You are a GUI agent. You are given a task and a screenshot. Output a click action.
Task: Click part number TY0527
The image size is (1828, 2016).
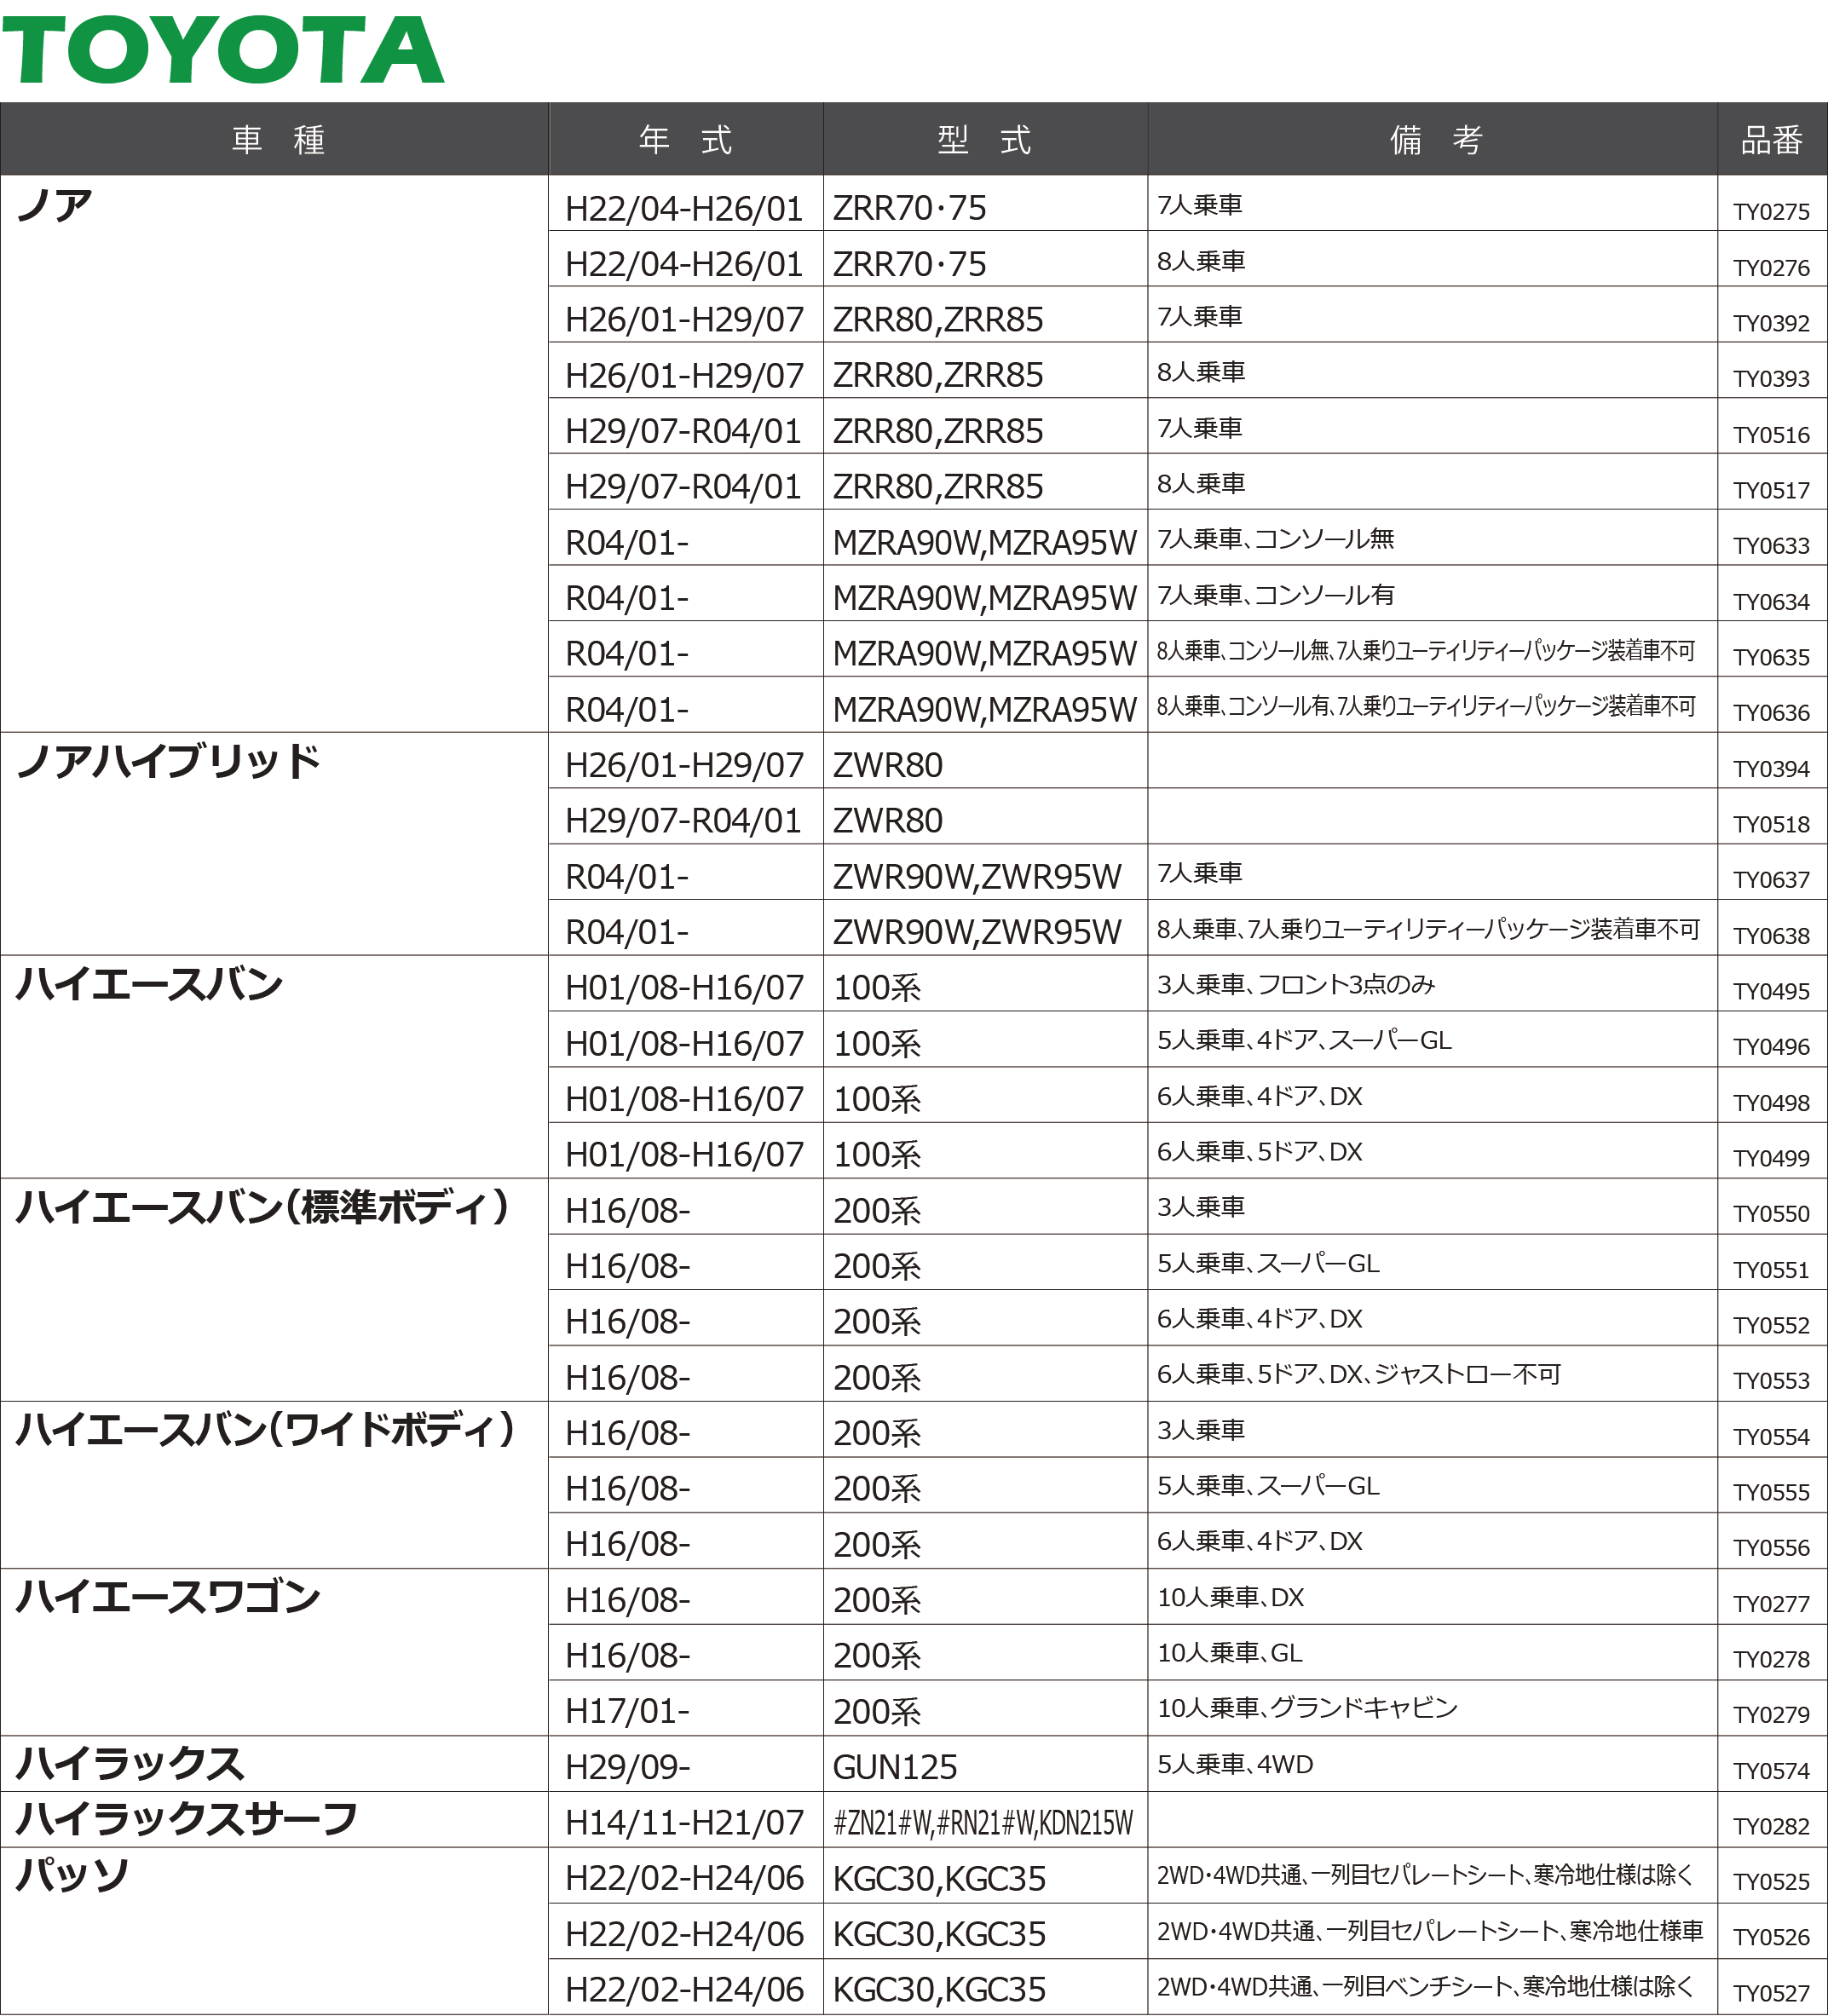click(1771, 1993)
